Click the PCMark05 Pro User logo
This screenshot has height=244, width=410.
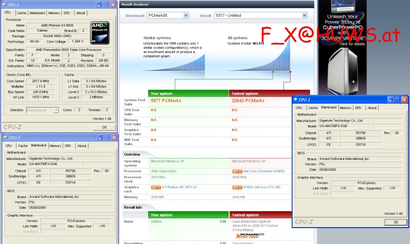pyautogui.click(x=250, y=235)
